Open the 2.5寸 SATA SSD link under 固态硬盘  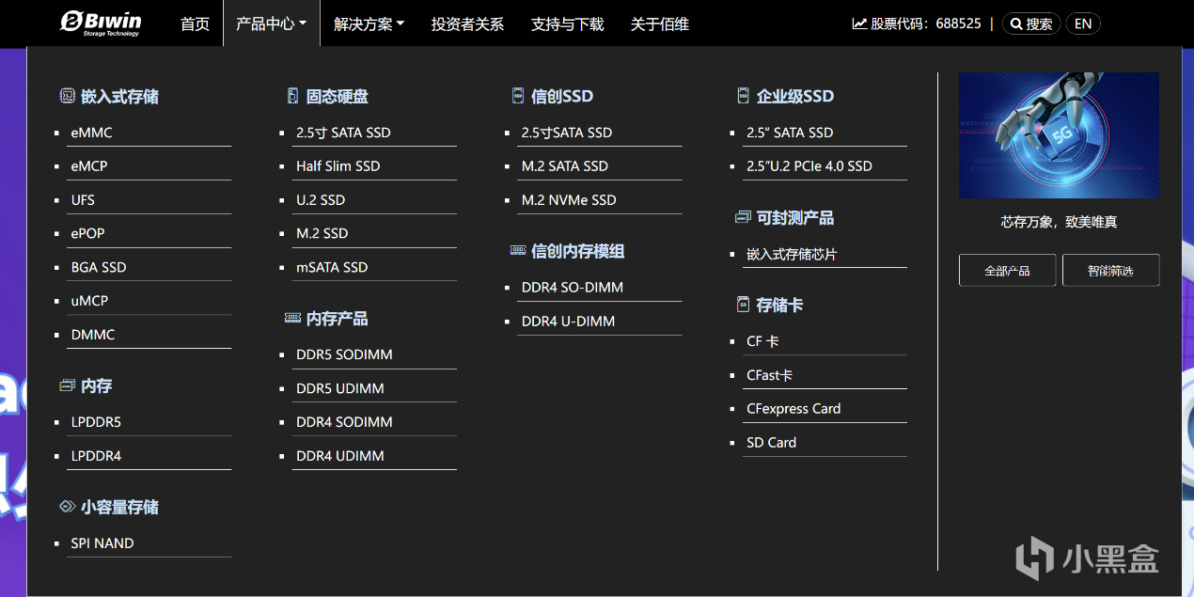tap(343, 133)
